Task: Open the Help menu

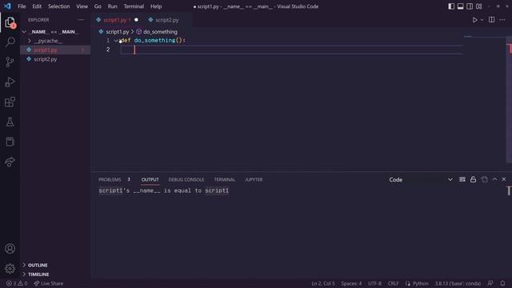Action: [156, 6]
